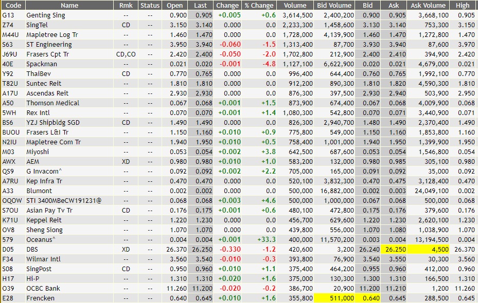Click Blumont bid volume 16,882,000

point(337,191)
